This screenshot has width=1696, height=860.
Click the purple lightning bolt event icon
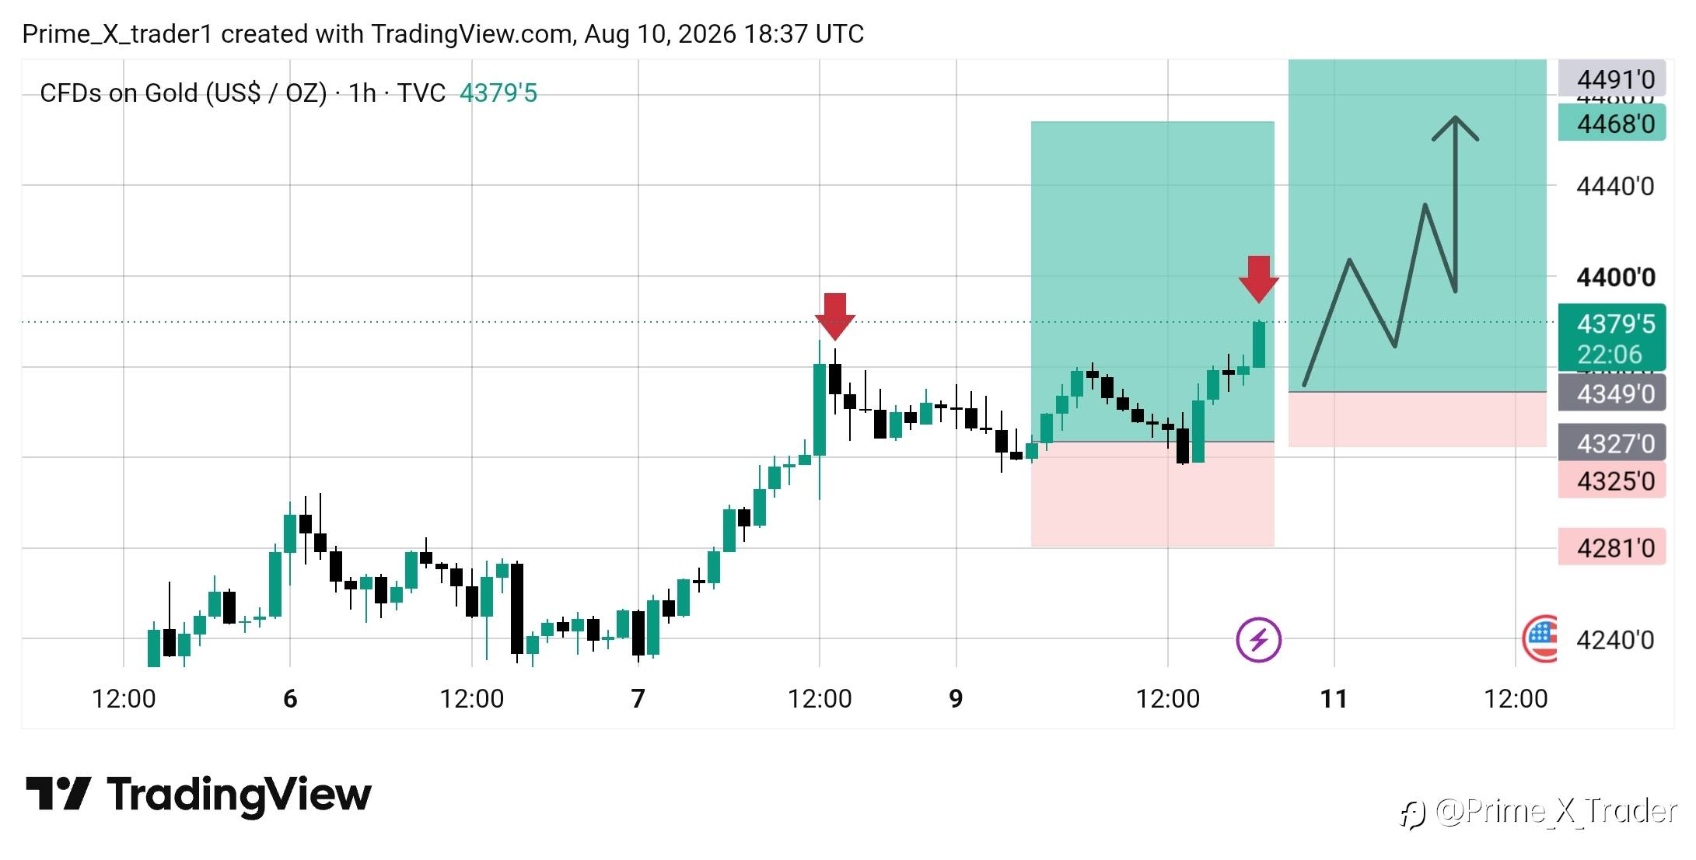pos(1258,640)
